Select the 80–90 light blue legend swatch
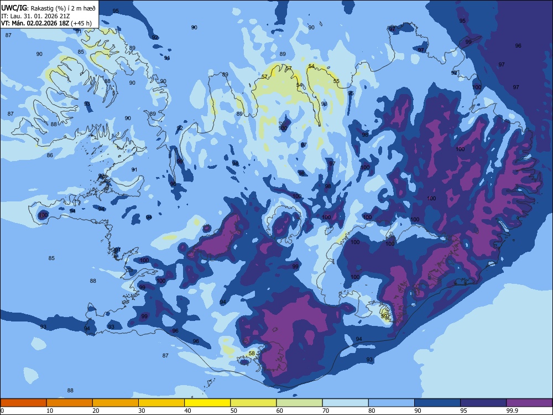This screenshot has width=553, height=415. point(392,403)
